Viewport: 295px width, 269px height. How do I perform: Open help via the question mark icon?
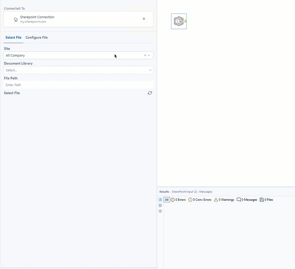[160, 211]
